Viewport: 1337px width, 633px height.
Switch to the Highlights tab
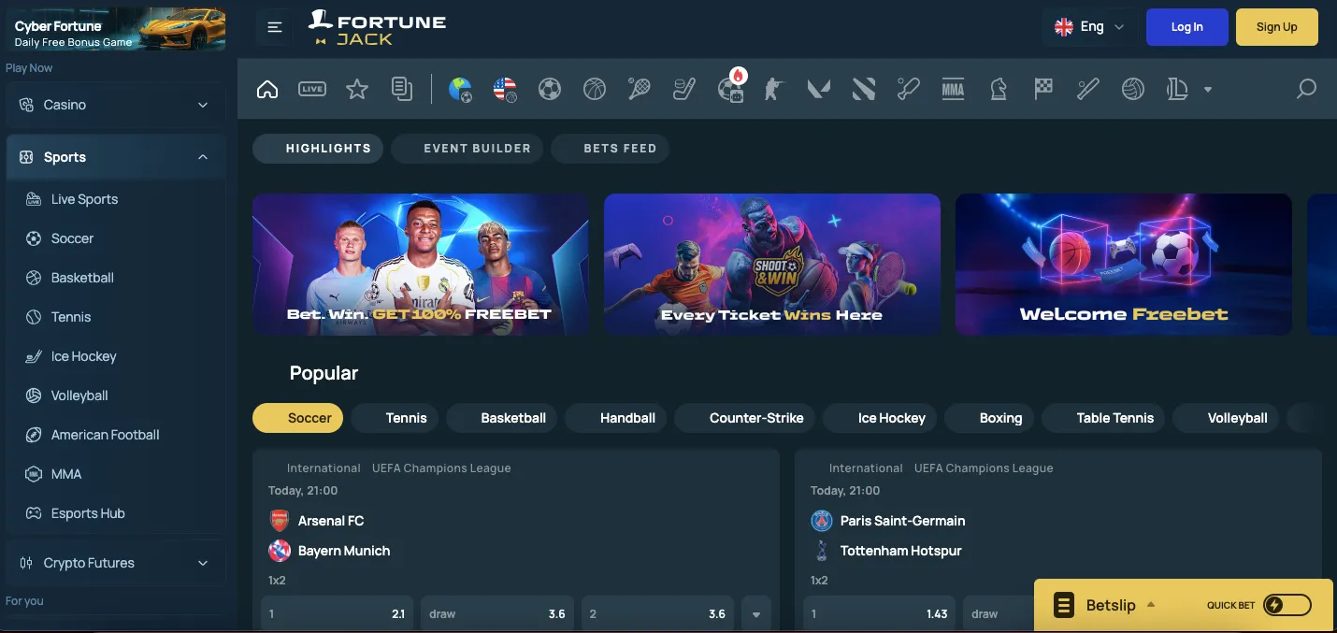[318, 149]
